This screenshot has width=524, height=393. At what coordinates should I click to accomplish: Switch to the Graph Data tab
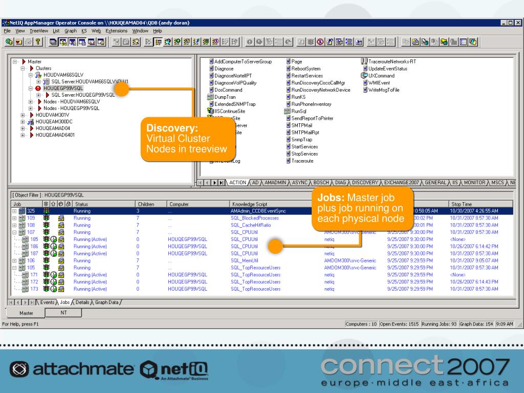click(x=106, y=302)
